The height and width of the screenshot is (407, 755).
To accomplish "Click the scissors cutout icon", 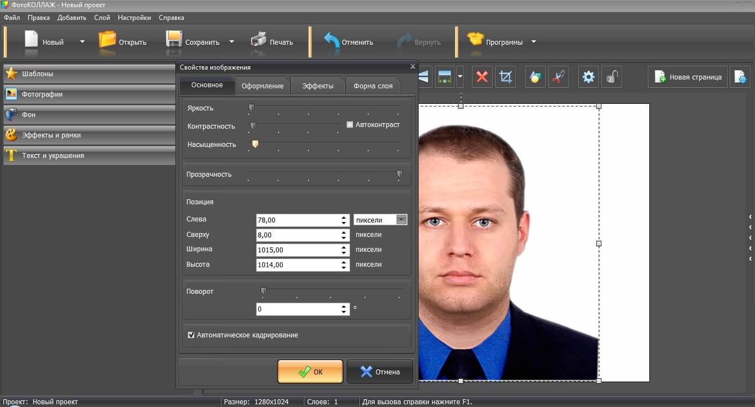I will click(559, 77).
